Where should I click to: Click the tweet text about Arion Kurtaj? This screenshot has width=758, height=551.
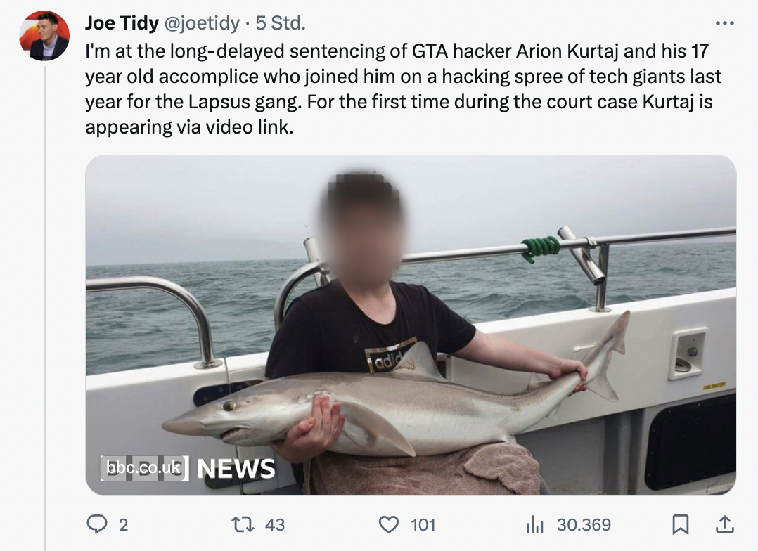point(403,89)
